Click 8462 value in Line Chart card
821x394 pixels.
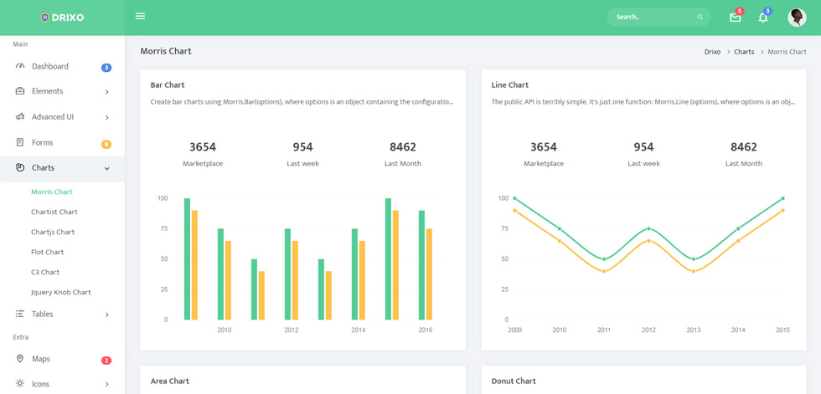tap(744, 147)
